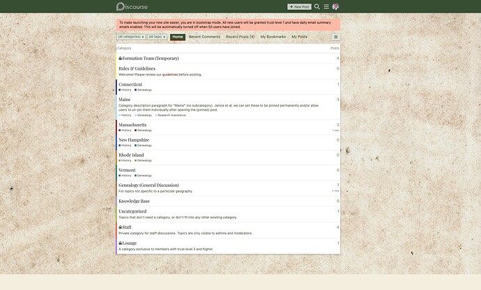
Task: Open the Lounge category
Action: tap(130, 243)
